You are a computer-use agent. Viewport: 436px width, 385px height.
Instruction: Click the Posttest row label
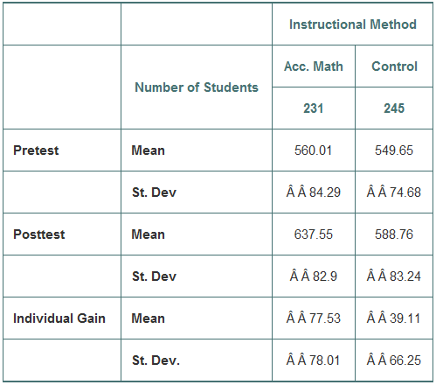tap(39, 234)
